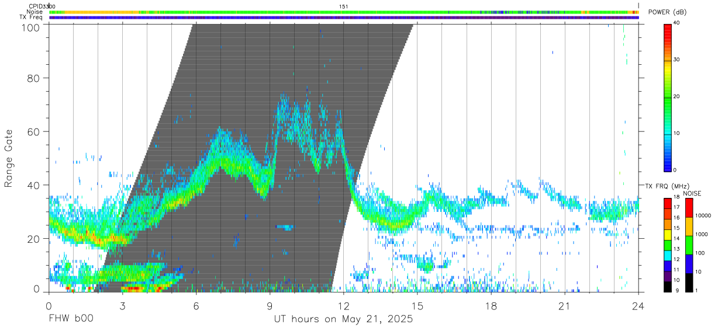The image size is (718, 331).
Task: Click the noise strip above the plot
Action: tap(344, 12)
